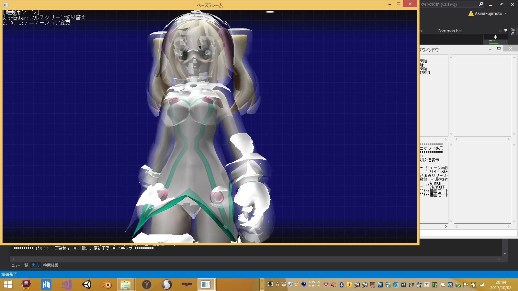The height and width of the screenshot is (291, 518).
Task: Maximize the デバッグウィンドウ panel
Action: [499, 48]
